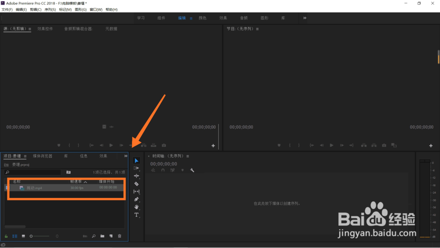
Task: Open the 序列(S) menu
Action: pyautogui.click(x=50, y=10)
